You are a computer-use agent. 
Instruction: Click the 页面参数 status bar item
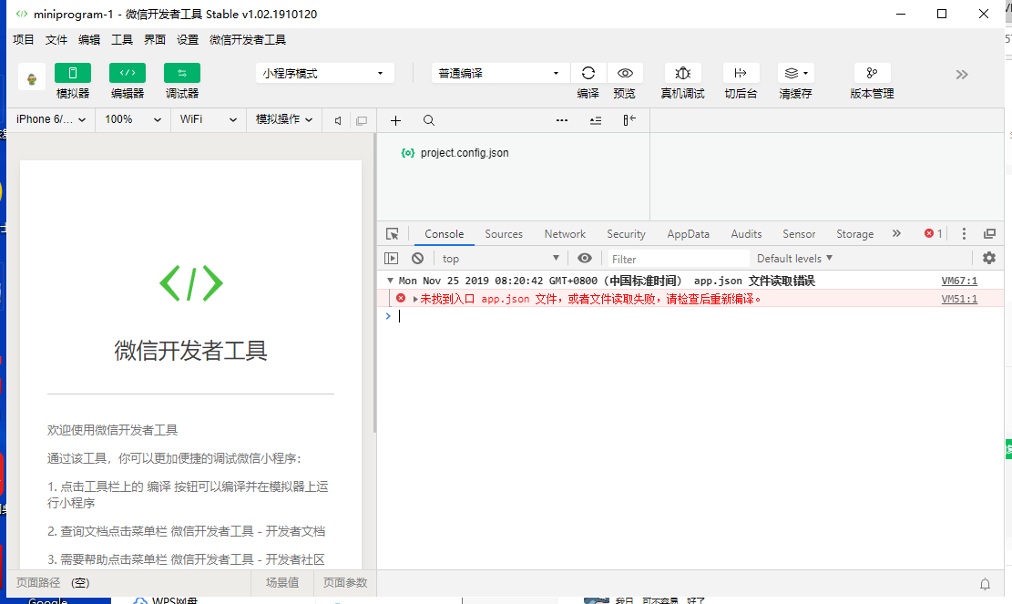[x=345, y=583]
